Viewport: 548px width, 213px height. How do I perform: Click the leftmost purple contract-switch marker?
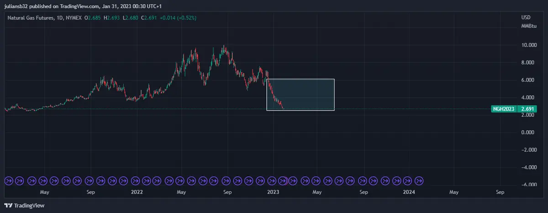[8, 181]
